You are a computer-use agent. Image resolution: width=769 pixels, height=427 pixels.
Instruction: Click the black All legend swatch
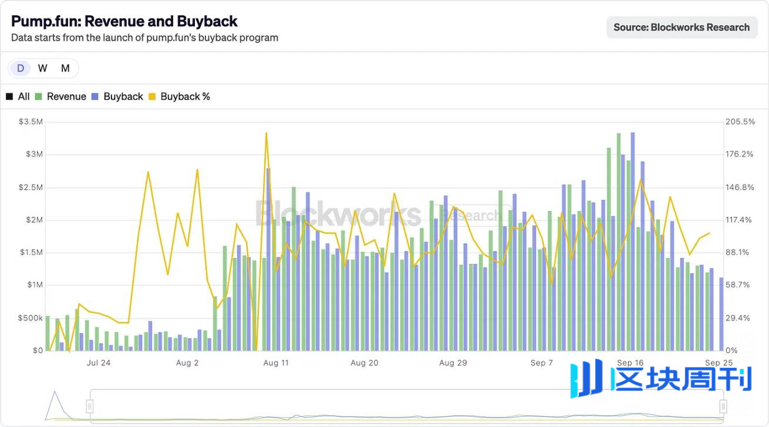tap(9, 97)
